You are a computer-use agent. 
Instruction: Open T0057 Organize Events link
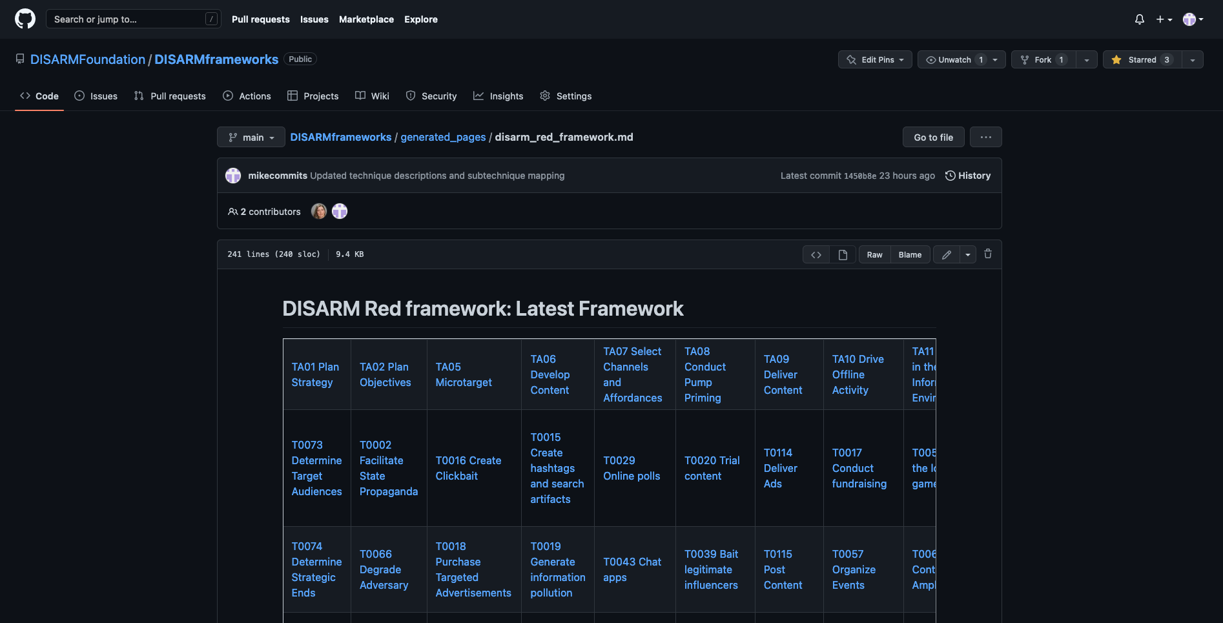pos(854,569)
